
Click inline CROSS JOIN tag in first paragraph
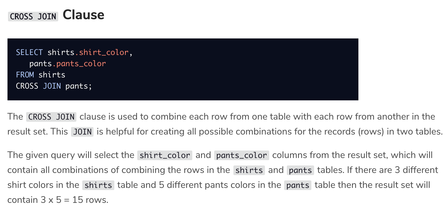click(x=51, y=117)
